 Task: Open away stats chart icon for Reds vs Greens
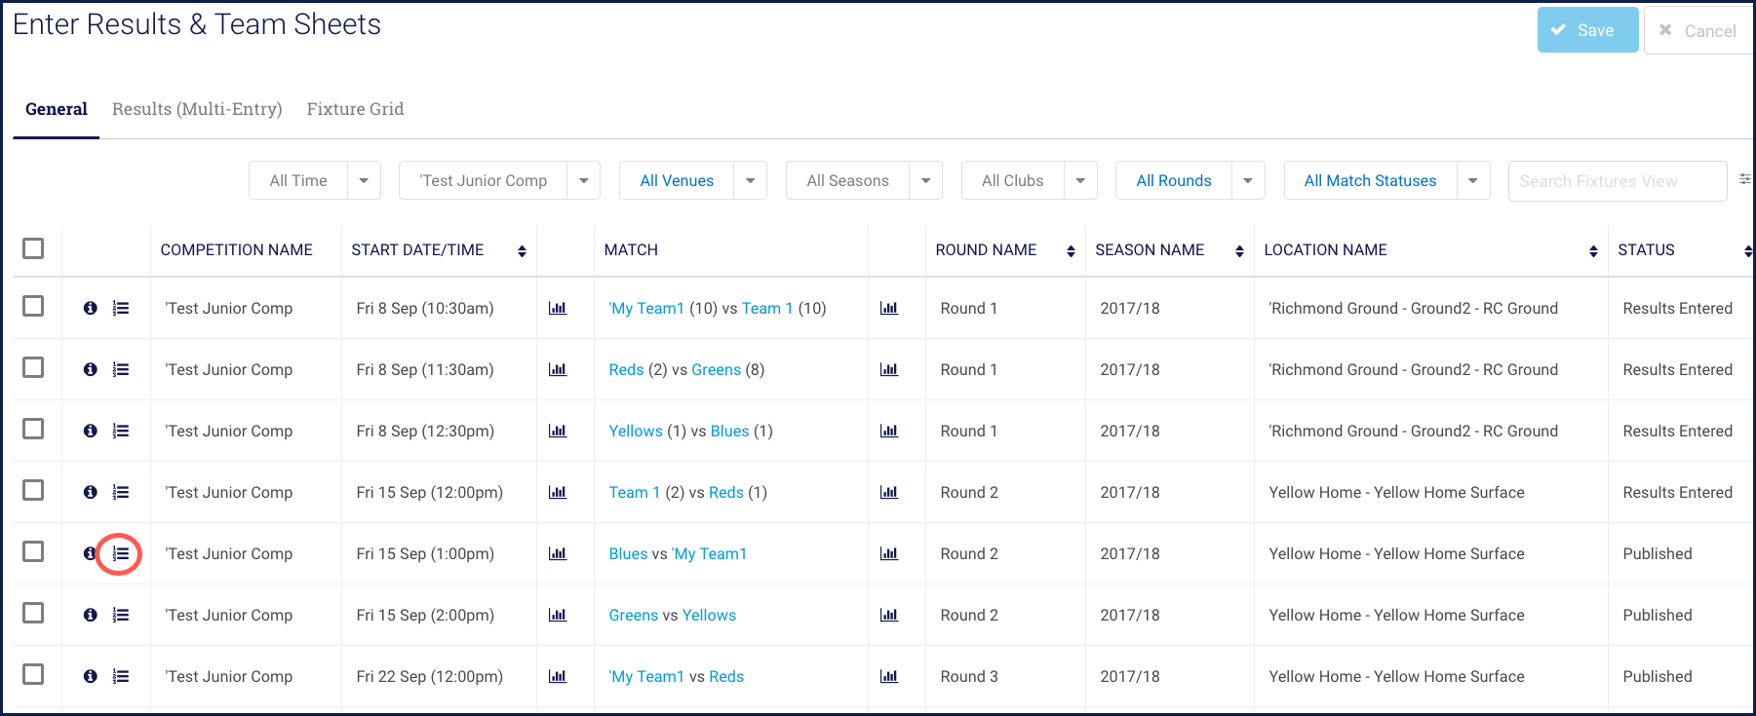tap(889, 369)
